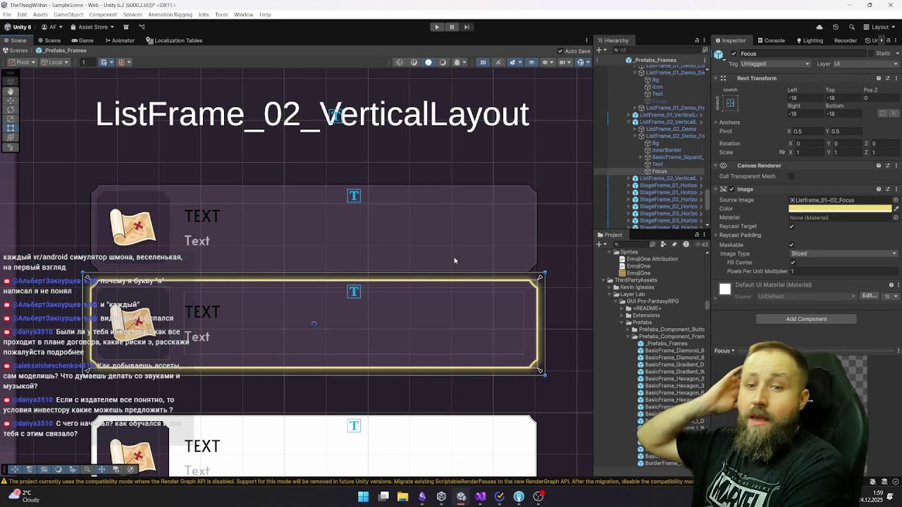Toggle grid snapping icon in Scene toolbar

104,62
